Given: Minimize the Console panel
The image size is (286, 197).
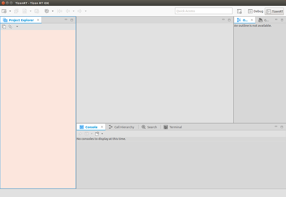Looking at the screenshot, I should pos(276,127).
